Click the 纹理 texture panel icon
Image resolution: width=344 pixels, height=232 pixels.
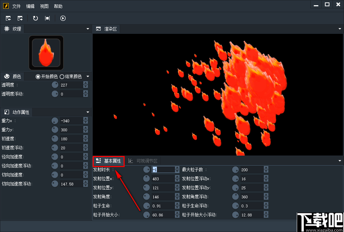7,29
